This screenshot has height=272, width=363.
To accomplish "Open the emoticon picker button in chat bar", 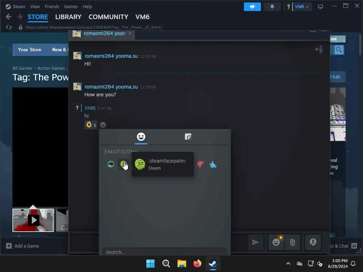I will (x=276, y=242).
